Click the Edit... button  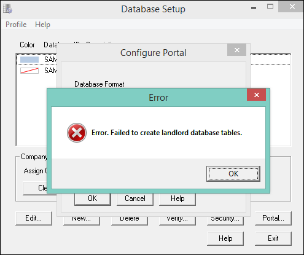[x=34, y=218]
